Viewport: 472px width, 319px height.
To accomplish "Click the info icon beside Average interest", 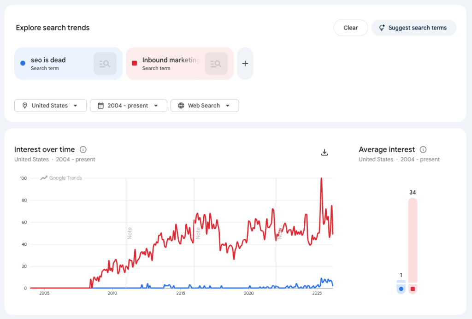I will point(423,149).
